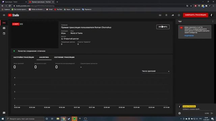The height and width of the screenshot is (121, 216).
Task: Open the Chrome profile avatar in toolbar
Action: [x=210, y=6]
